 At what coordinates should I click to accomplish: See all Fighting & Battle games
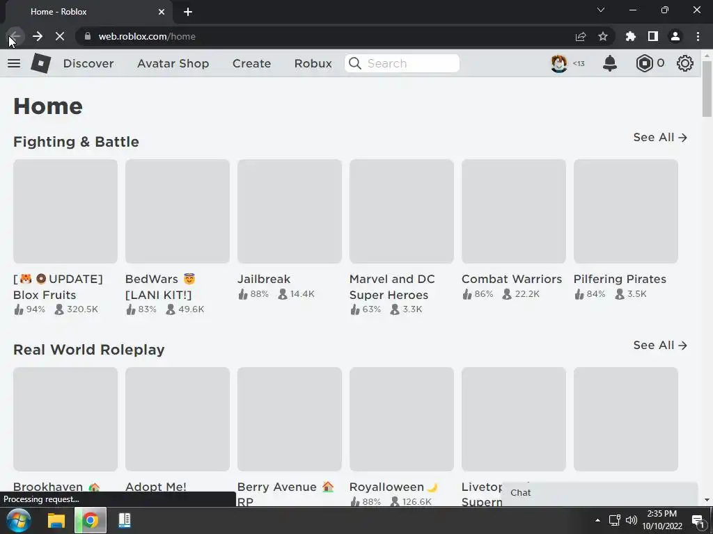[x=660, y=137]
